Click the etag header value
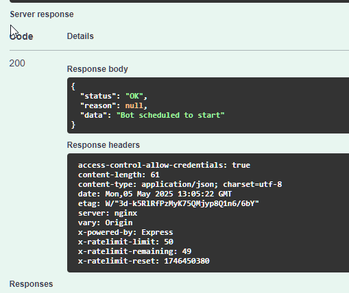The width and height of the screenshot is (349, 293). coord(182,203)
